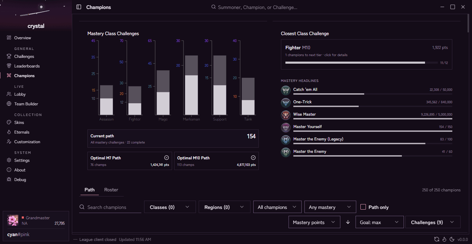This screenshot has width=472, height=244.
Task: Click the One-Trick challenge icon
Action: (x=286, y=103)
